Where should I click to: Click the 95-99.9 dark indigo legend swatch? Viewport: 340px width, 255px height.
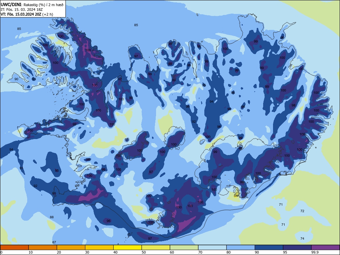[x=297, y=248]
